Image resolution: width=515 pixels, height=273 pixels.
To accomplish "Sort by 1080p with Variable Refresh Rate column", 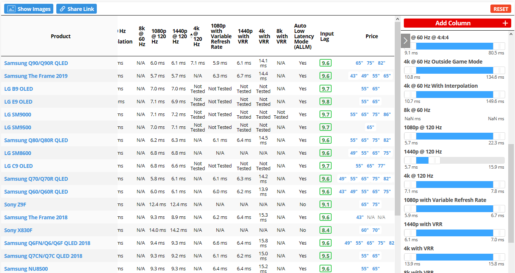I will pos(221,36).
